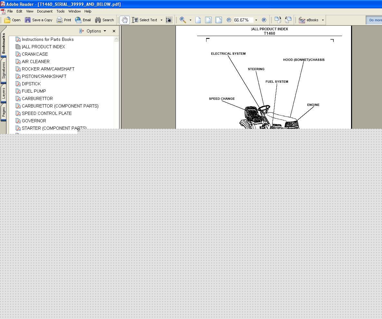Click the 66.67% zoom percentage field
This screenshot has width=382, height=319.
point(243,20)
